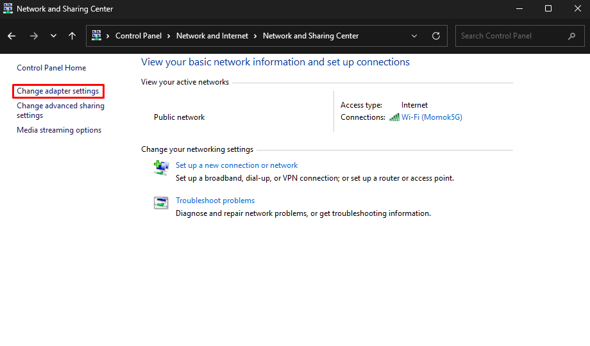This screenshot has height=346, width=590.
Task: Open Change adapter settings
Action: (x=58, y=91)
